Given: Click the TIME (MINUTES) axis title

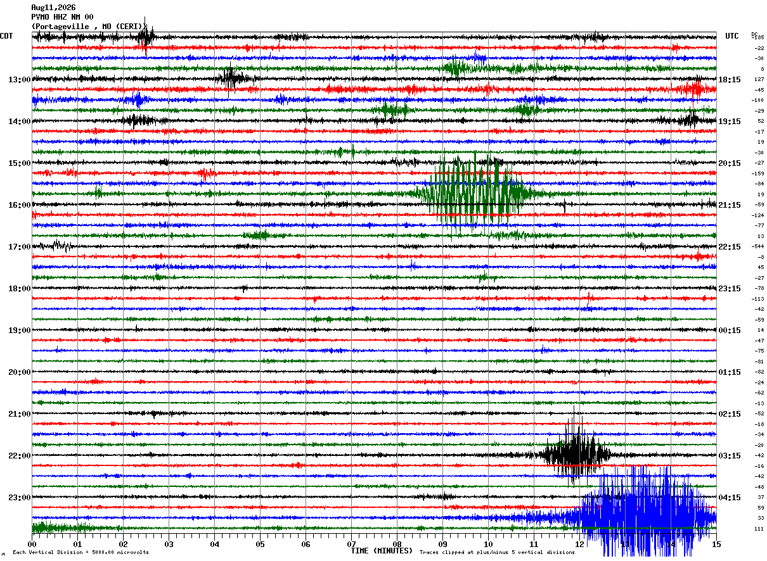Looking at the screenshot, I should 382,551.
